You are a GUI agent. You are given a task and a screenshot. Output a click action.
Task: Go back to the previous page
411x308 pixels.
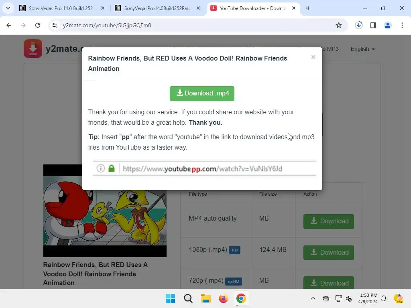pyautogui.click(x=9, y=25)
